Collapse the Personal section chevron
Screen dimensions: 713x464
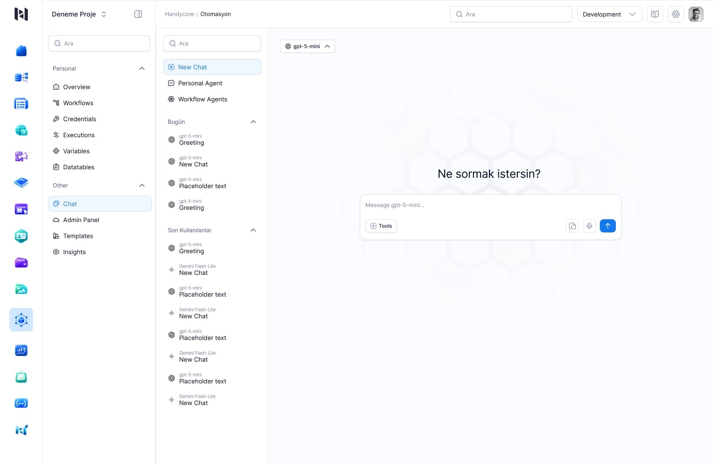pos(142,68)
